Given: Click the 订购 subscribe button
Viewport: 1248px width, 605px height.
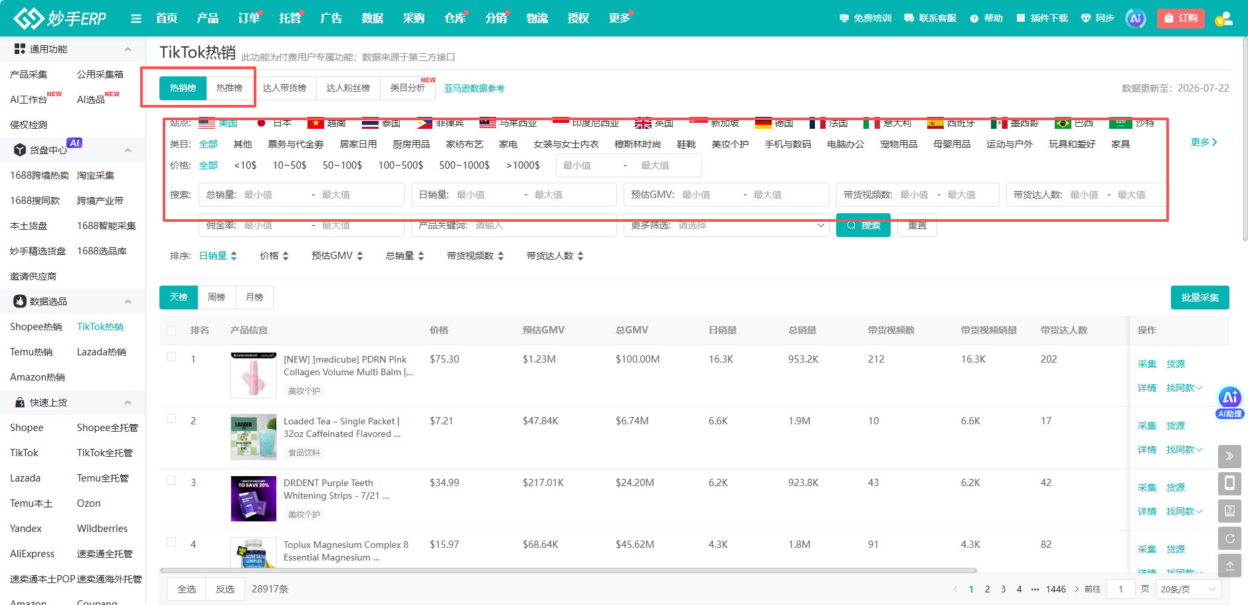Looking at the screenshot, I should 1181,19.
